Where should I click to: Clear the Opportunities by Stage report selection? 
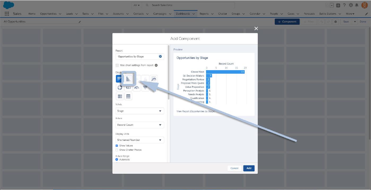tap(160, 57)
